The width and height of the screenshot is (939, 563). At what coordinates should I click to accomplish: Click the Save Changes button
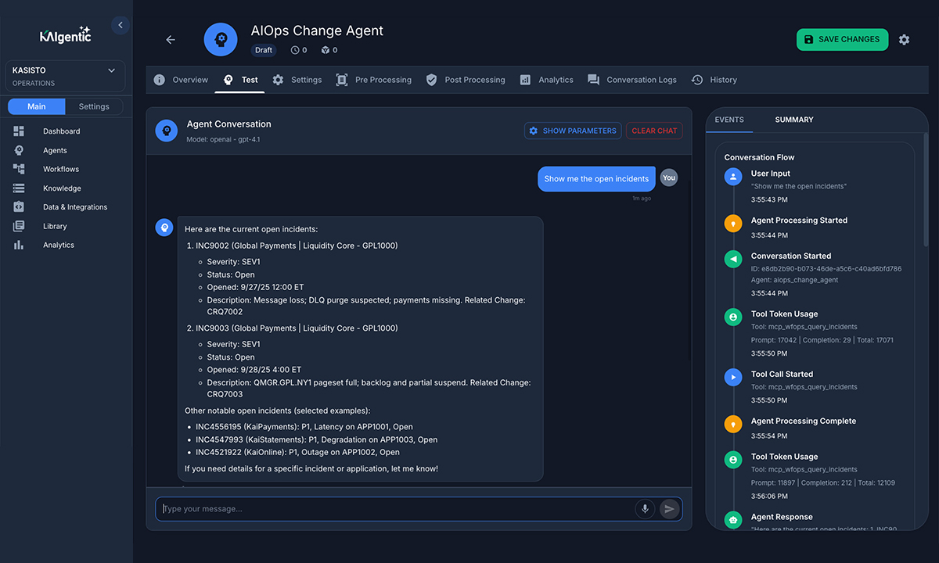[x=842, y=40]
